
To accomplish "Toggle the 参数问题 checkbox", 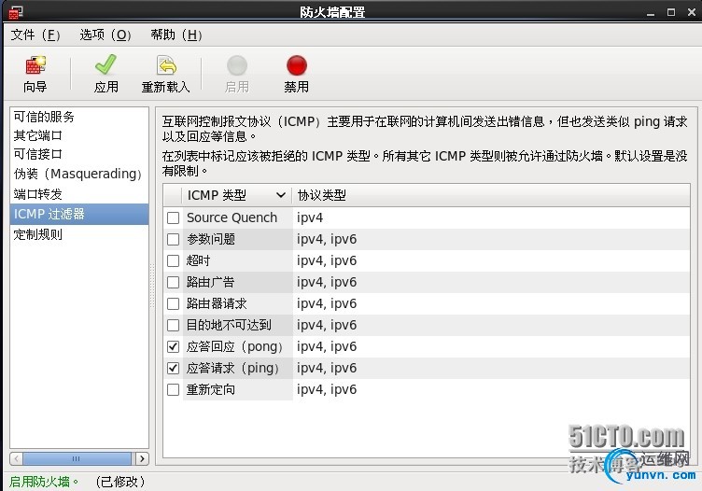I will point(173,240).
